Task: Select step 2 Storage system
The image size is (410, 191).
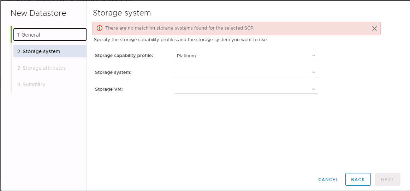Action: [50, 51]
